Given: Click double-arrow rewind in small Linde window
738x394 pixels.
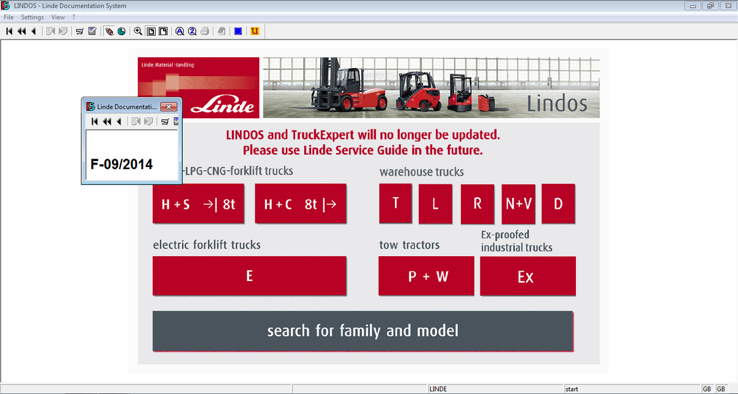Looking at the screenshot, I should point(107,121).
